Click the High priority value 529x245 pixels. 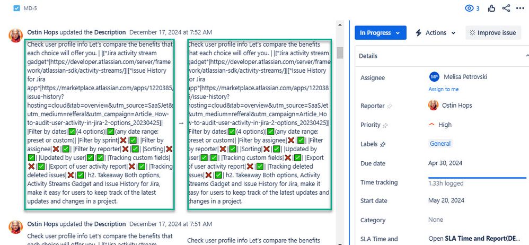click(x=445, y=125)
